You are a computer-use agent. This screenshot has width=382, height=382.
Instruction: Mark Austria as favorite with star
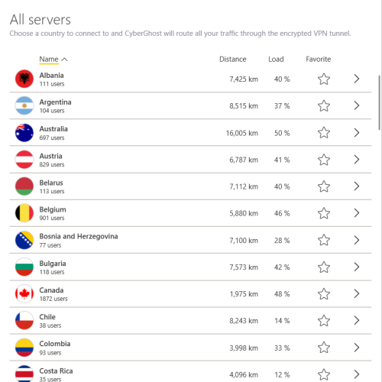point(324,160)
